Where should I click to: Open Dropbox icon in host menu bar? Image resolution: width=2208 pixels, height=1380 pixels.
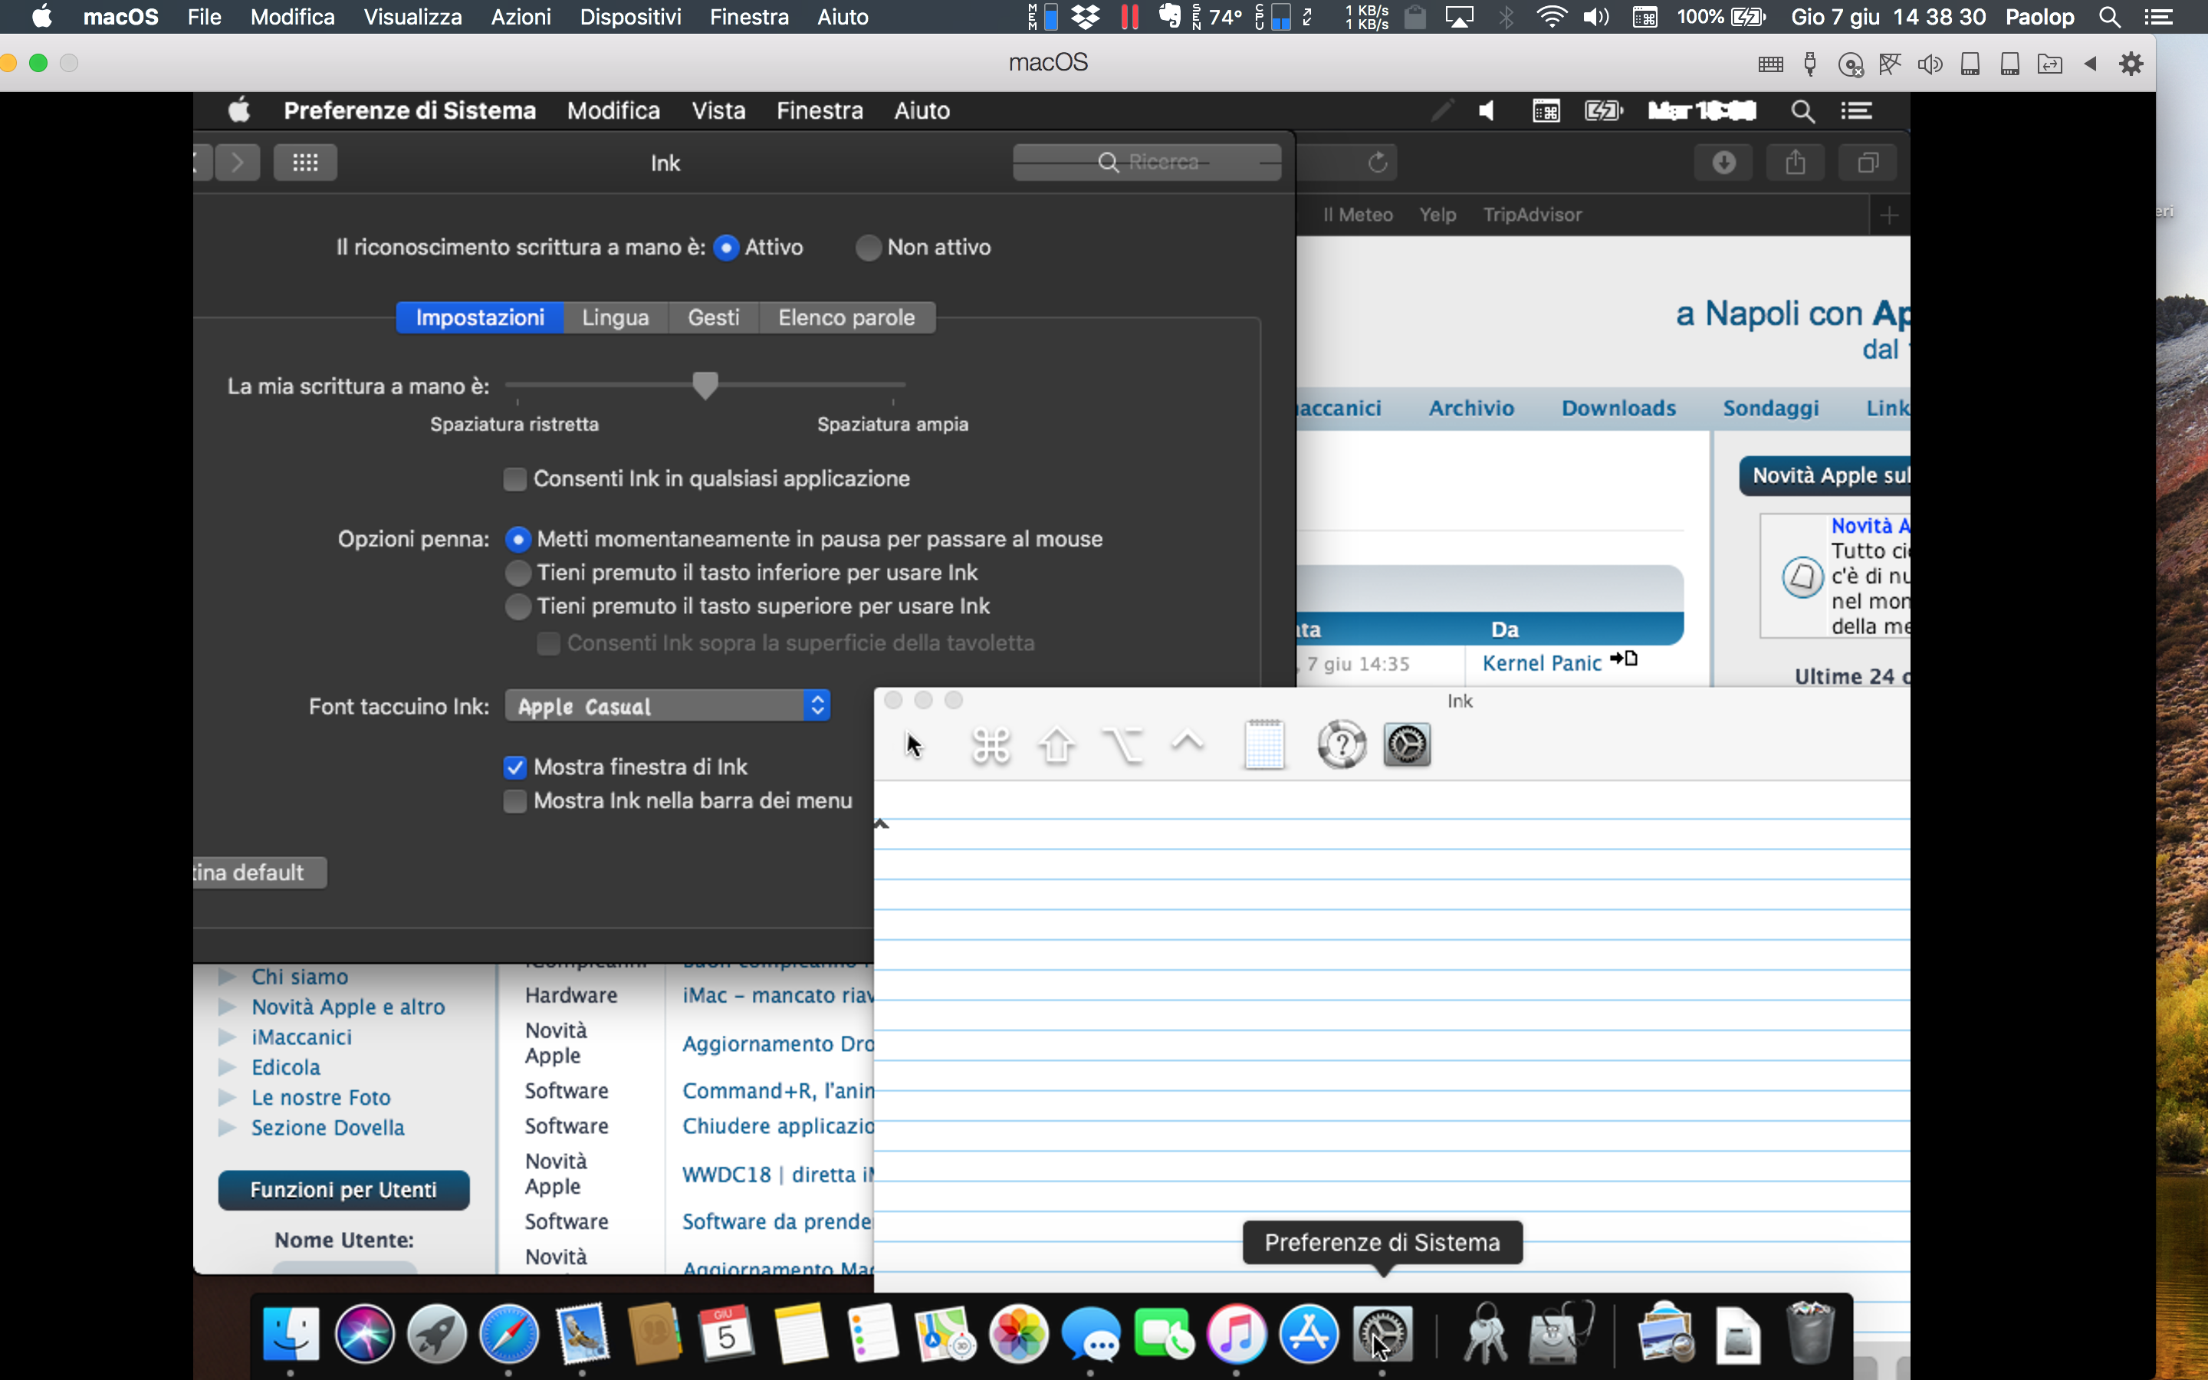coord(1086,16)
